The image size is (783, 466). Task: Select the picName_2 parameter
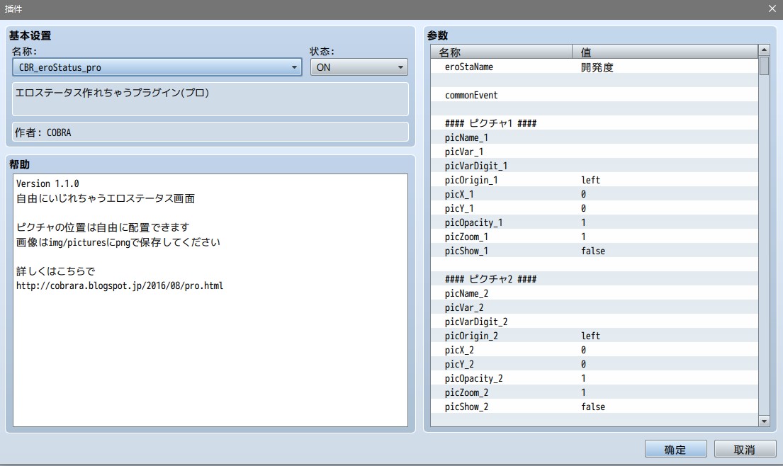595,293
